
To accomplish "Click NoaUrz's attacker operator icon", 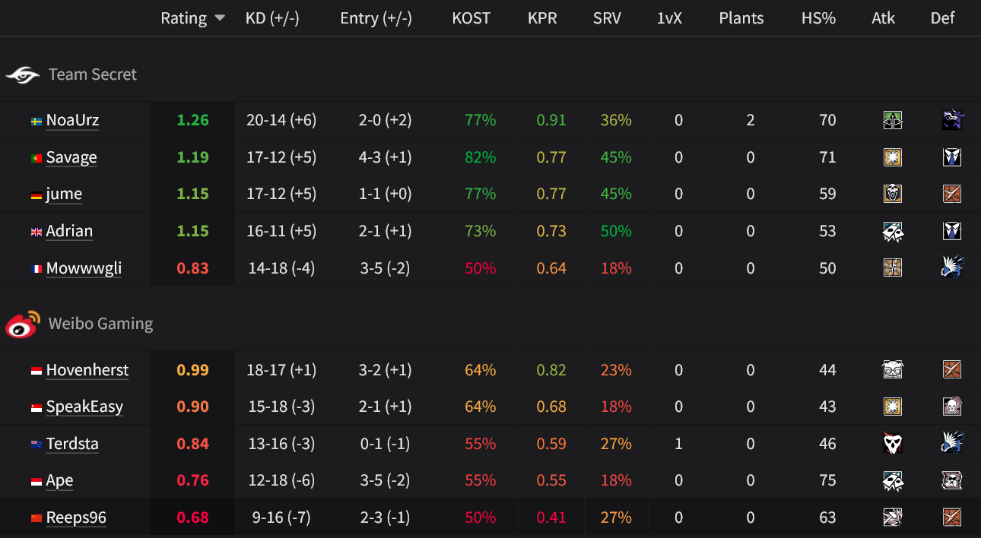I will click(892, 120).
